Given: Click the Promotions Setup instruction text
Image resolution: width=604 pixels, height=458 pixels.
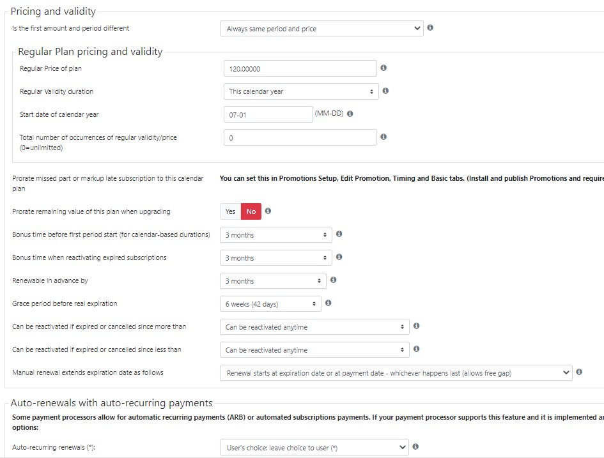Looking at the screenshot, I should (412, 178).
